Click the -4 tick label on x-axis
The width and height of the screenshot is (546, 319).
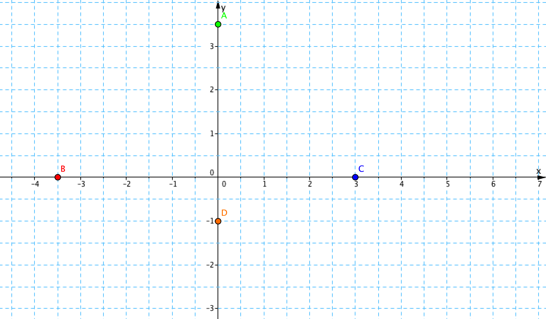click(35, 184)
